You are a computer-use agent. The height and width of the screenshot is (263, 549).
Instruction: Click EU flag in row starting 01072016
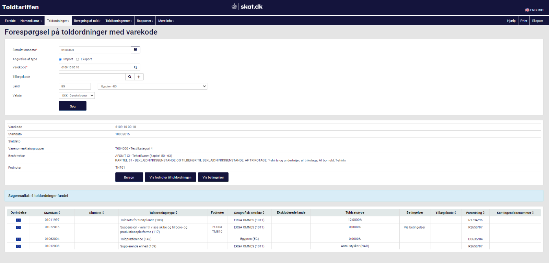(19, 227)
